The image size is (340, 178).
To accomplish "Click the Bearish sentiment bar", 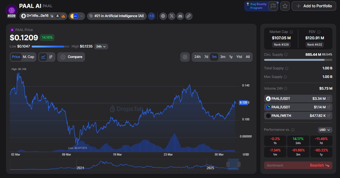I will click(x=298, y=165).
